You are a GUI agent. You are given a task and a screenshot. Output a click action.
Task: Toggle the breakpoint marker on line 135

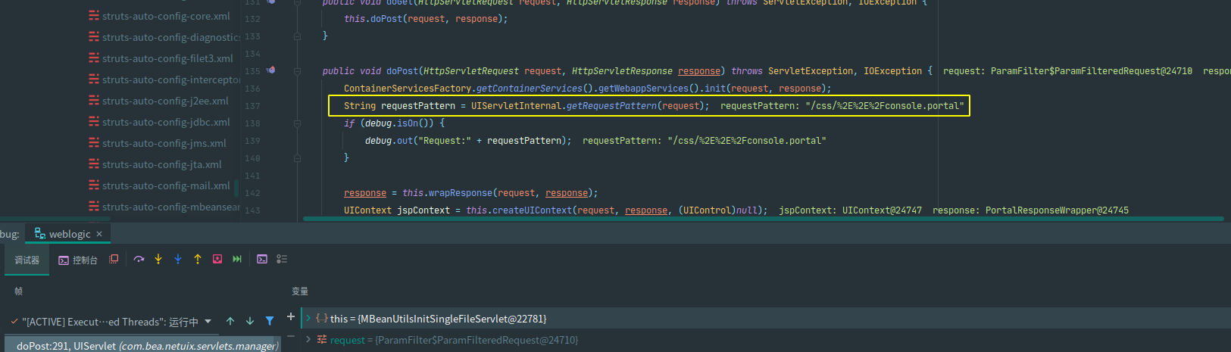pos(270,70)
